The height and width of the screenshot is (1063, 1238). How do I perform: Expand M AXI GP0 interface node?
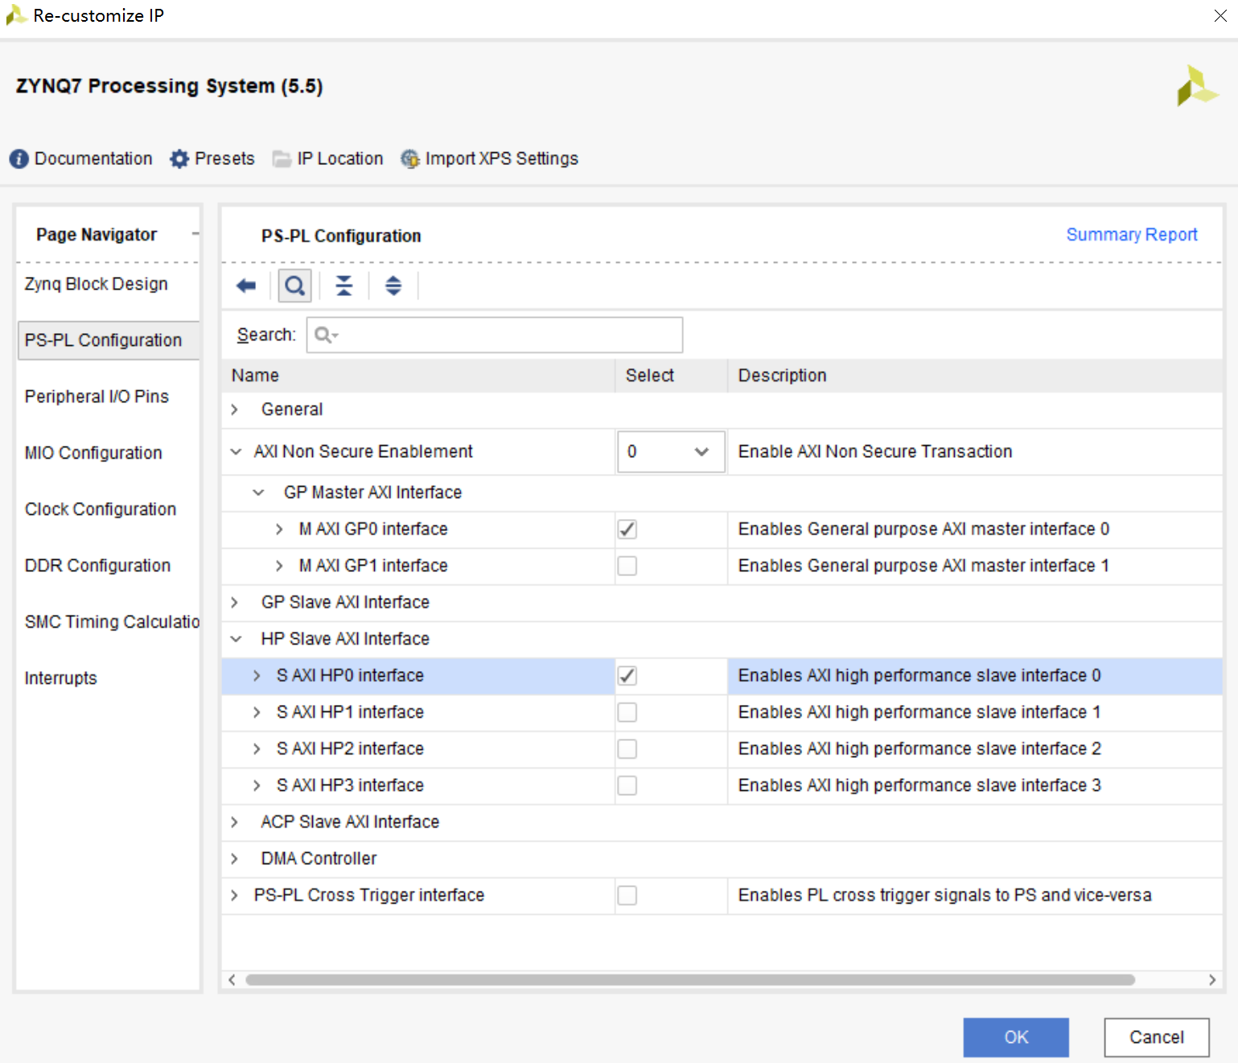coord(279,529)
